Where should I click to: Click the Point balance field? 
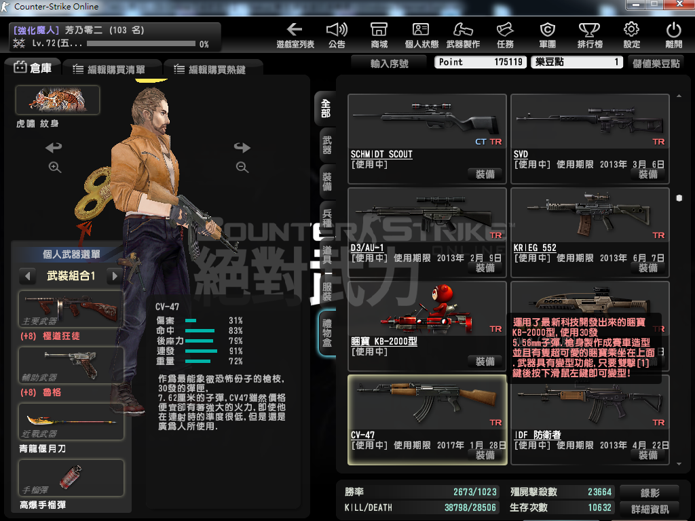click(481, 62)
